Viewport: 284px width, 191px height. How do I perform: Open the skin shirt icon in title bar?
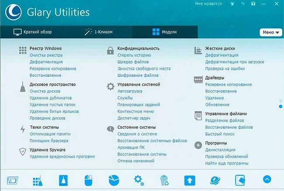point(232,4)
